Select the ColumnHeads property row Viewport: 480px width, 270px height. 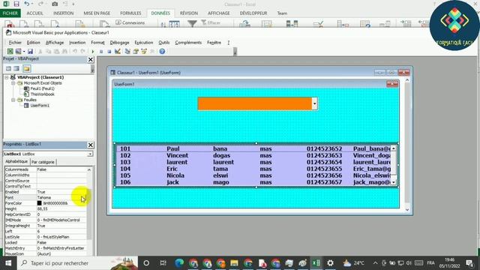click(x=46, y=169)
